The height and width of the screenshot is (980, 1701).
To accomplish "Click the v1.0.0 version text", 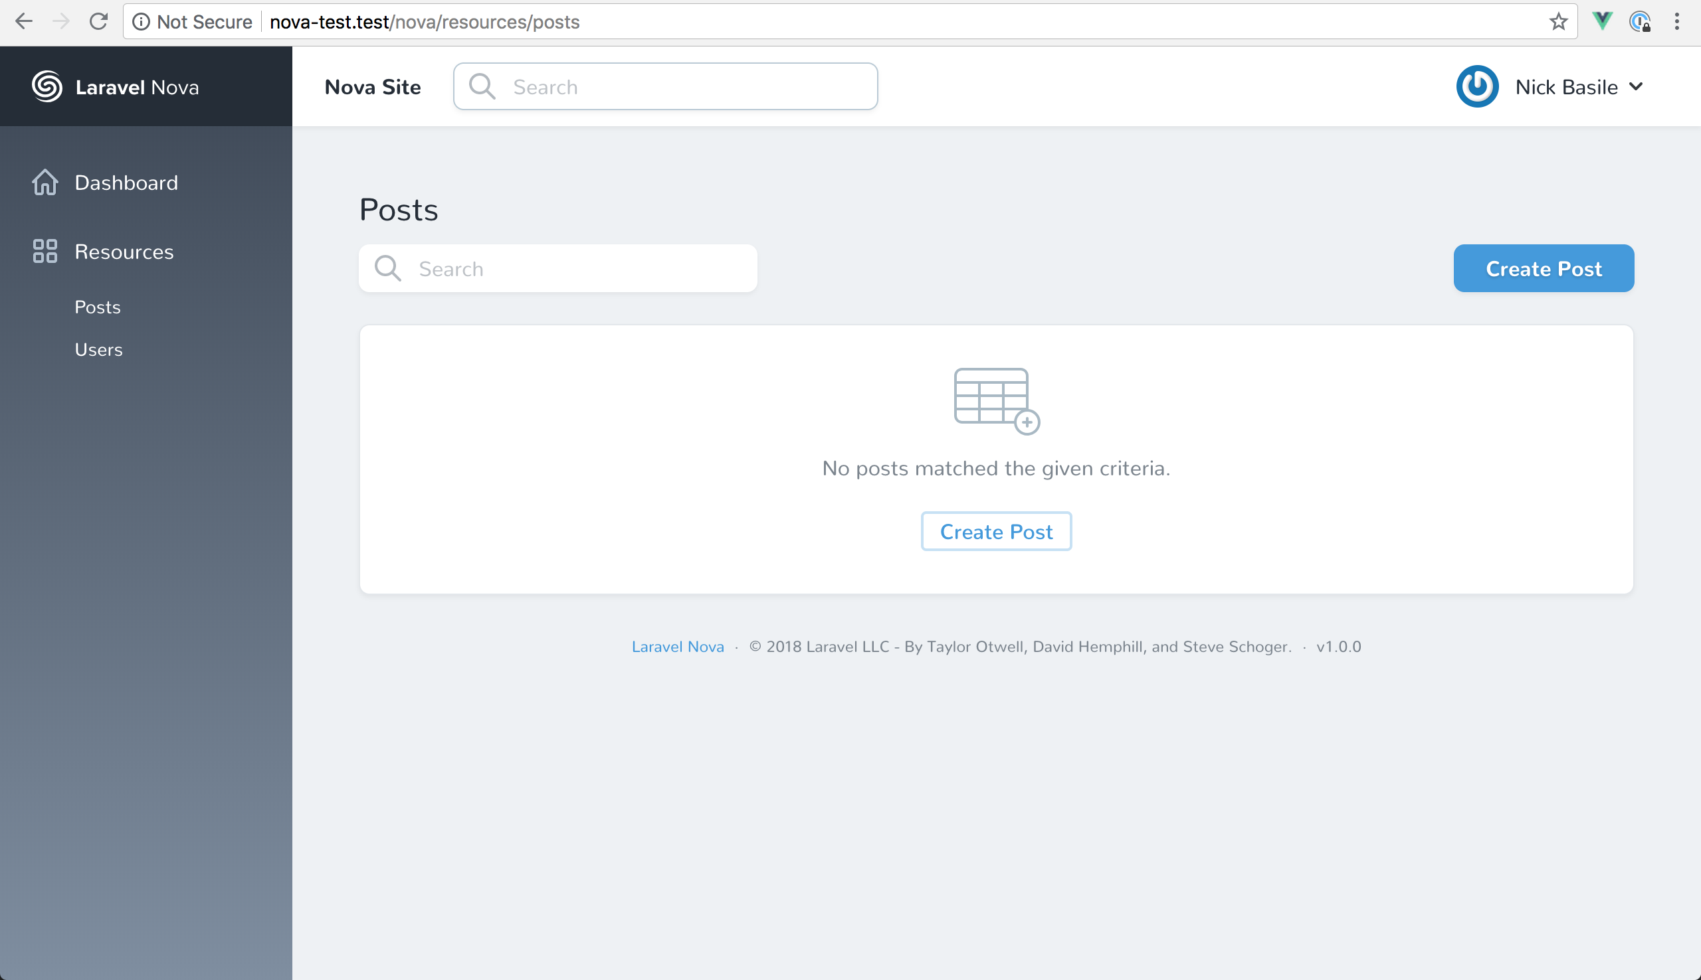I will click(x=1339, y=647).
